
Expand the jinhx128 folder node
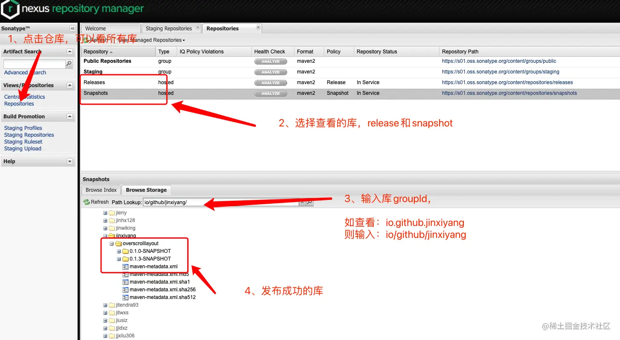point(105,220)
